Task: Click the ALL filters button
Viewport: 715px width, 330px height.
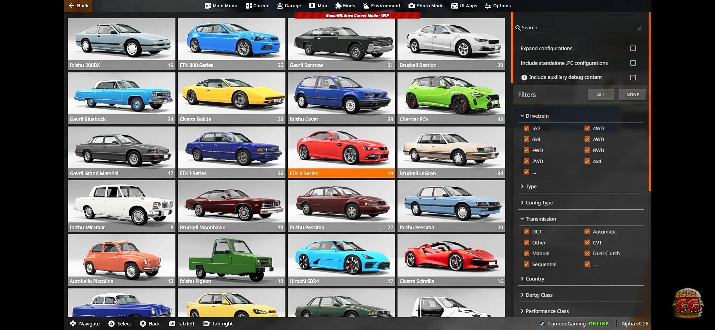Action: point(601,95)
